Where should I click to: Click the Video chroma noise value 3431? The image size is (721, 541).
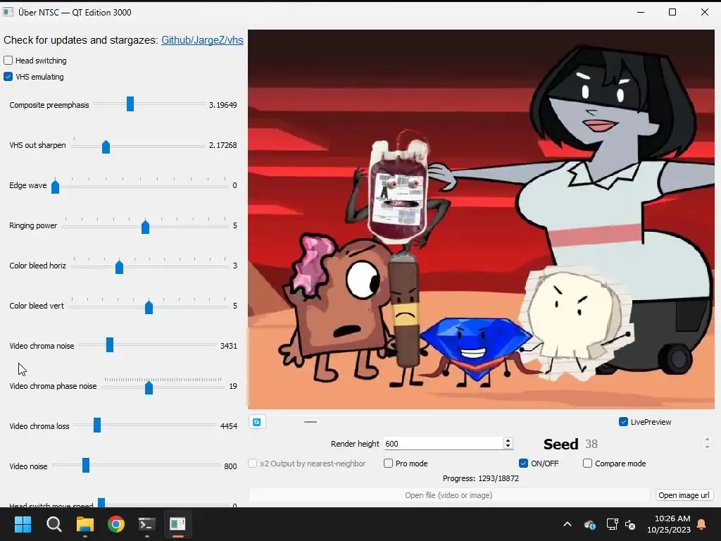(229, 345)
